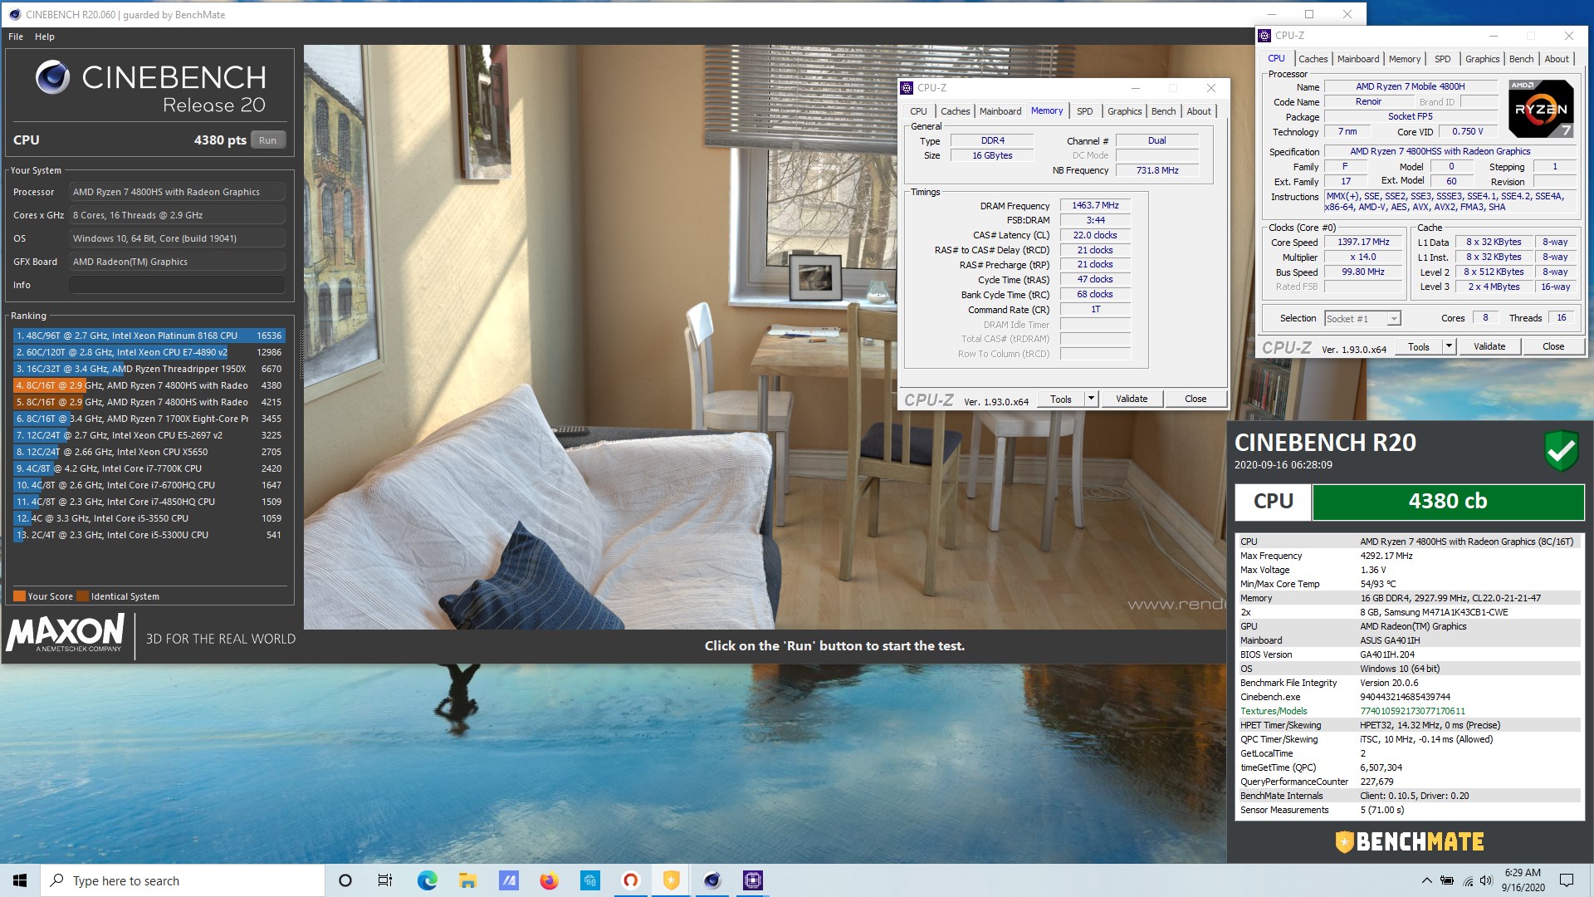This screenshot has width=1594, height=897.
Task: Launch Firefox from taskbar
Action: click(549, 880)
